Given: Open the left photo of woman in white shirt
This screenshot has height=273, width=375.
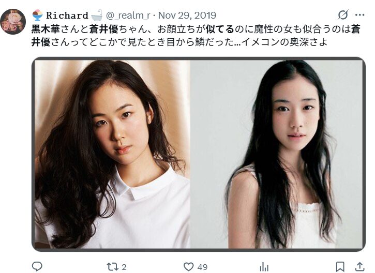Looking at the screenshot, I should click(112, 154).
